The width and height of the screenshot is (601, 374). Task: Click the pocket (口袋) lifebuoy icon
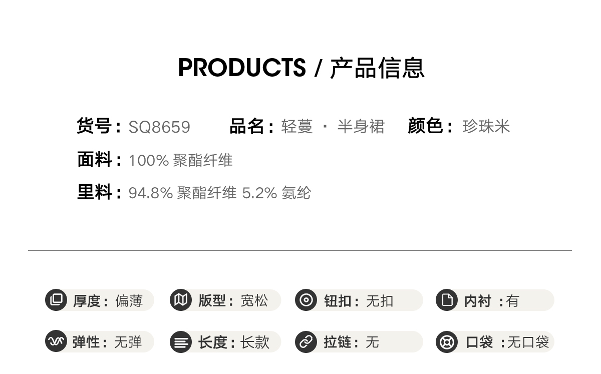click(x=447, y=342)
